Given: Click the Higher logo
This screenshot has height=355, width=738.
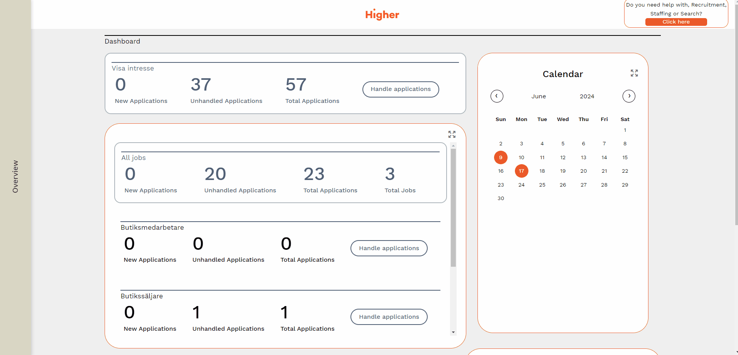Looking at the screenshot, I should [382, 15].
